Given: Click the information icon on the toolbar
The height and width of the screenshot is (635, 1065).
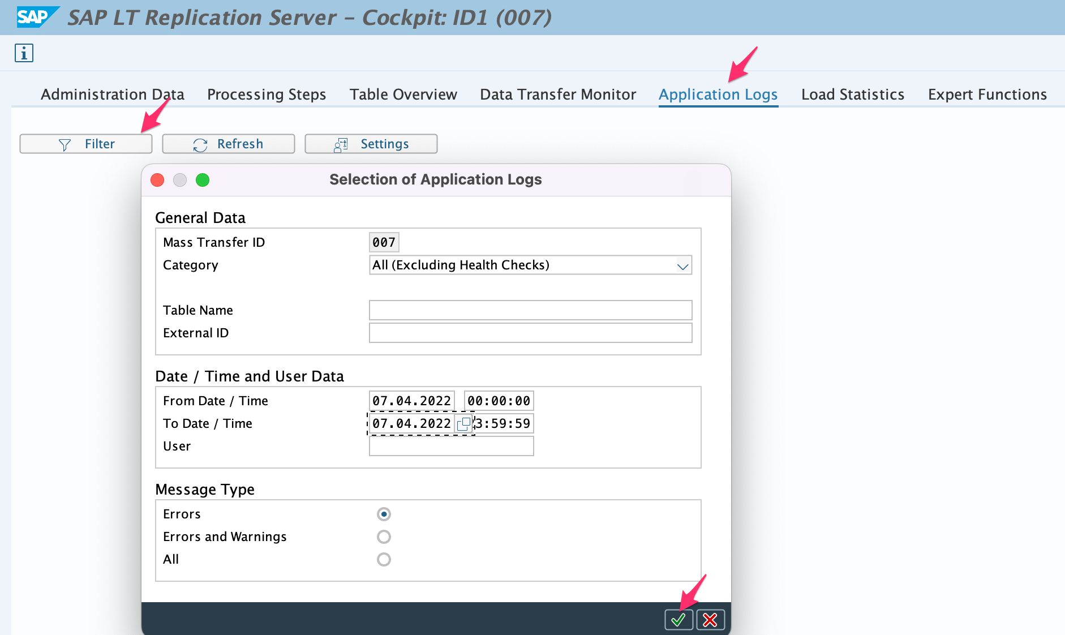Looking at the screenshot, I should coord(24,53).
